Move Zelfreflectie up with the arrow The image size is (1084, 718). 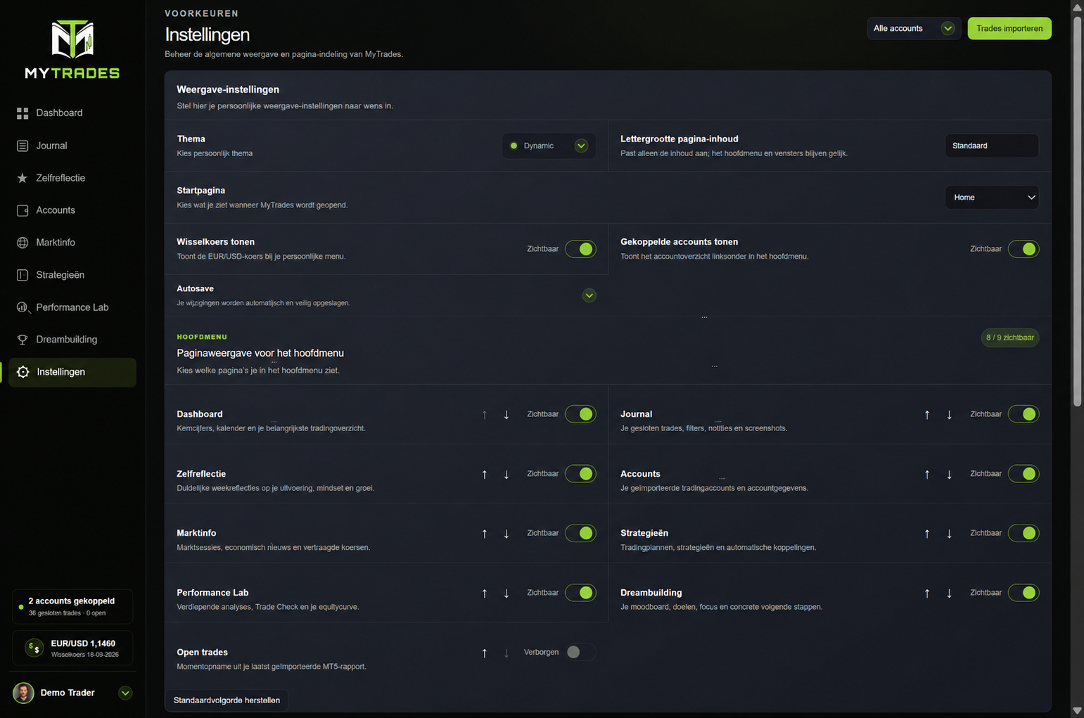tap(485, 475)
